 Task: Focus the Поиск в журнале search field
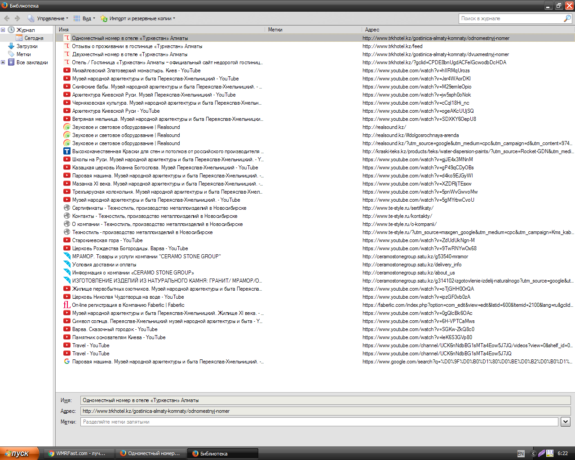[x=510, y=18]
